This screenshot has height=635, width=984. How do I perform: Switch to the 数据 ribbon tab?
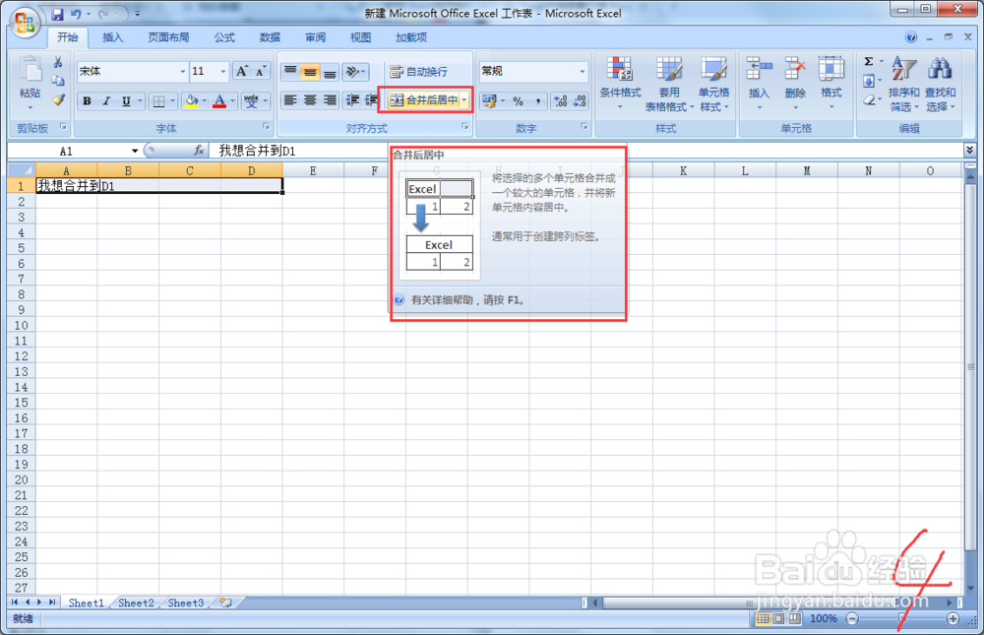(270, 37)
